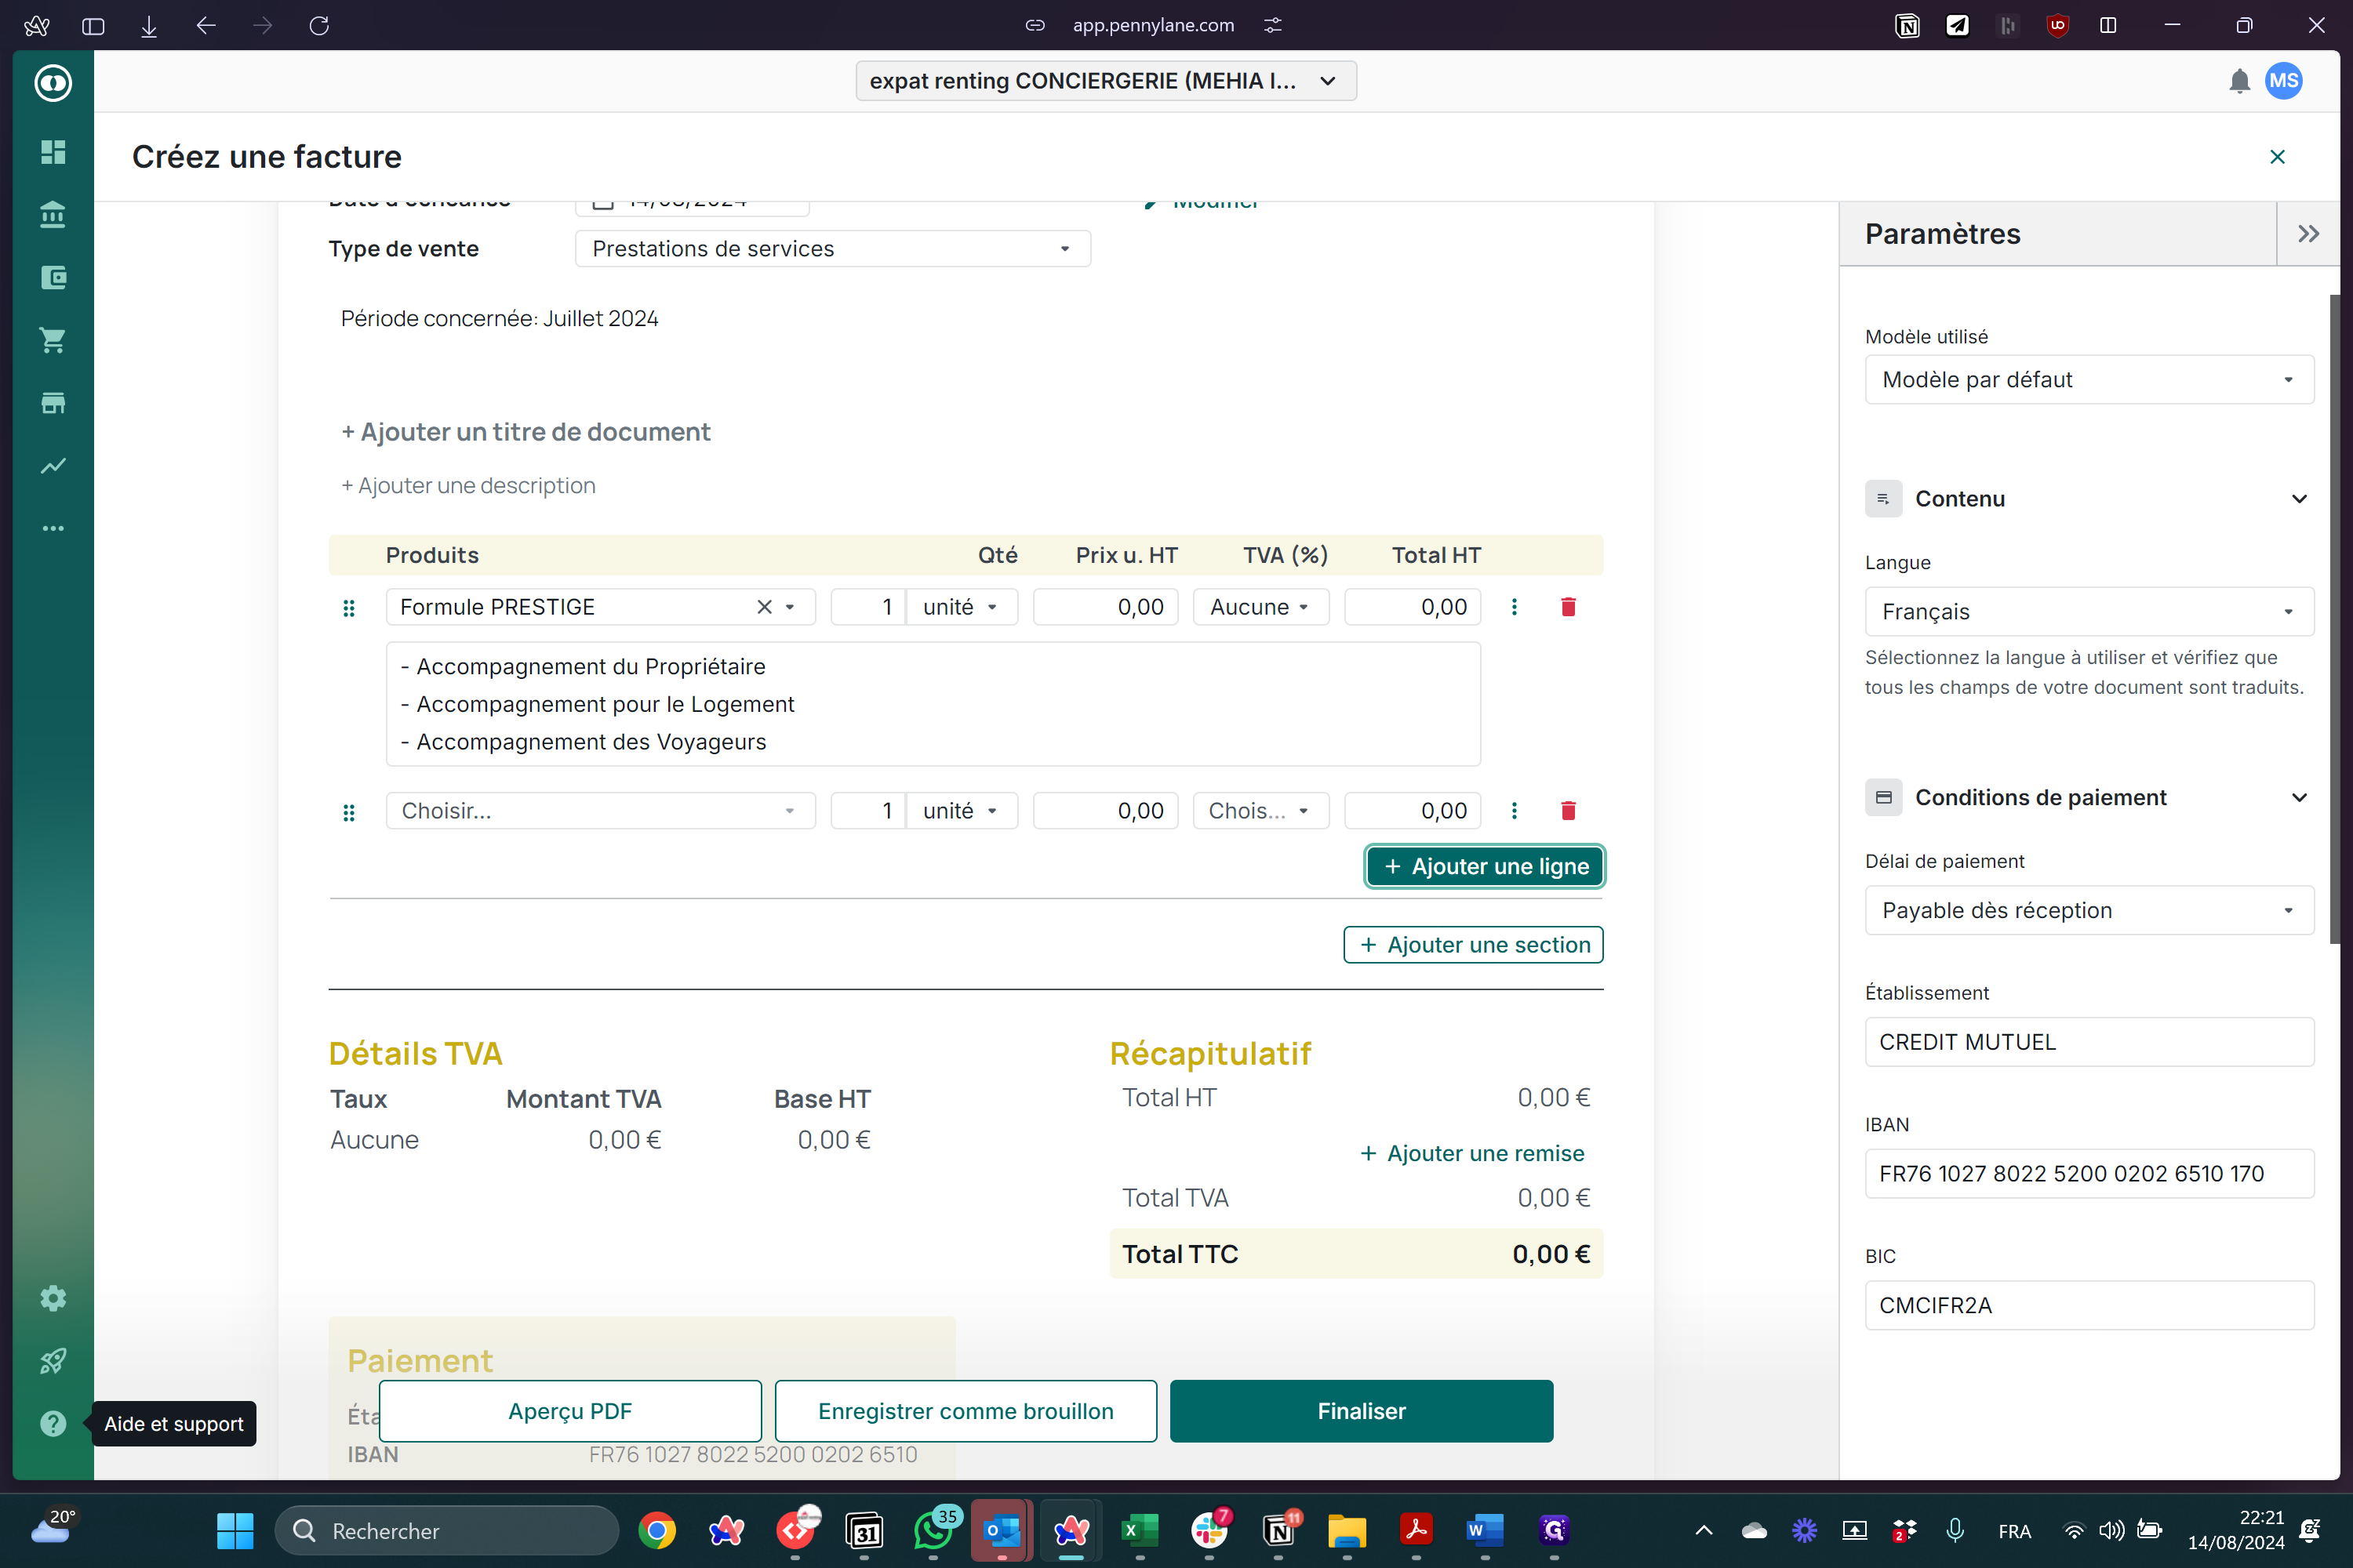Viewport: 2353px width, 1568px height.
Task: Open the Choisir product dropdown
Action: click(600, 811)
